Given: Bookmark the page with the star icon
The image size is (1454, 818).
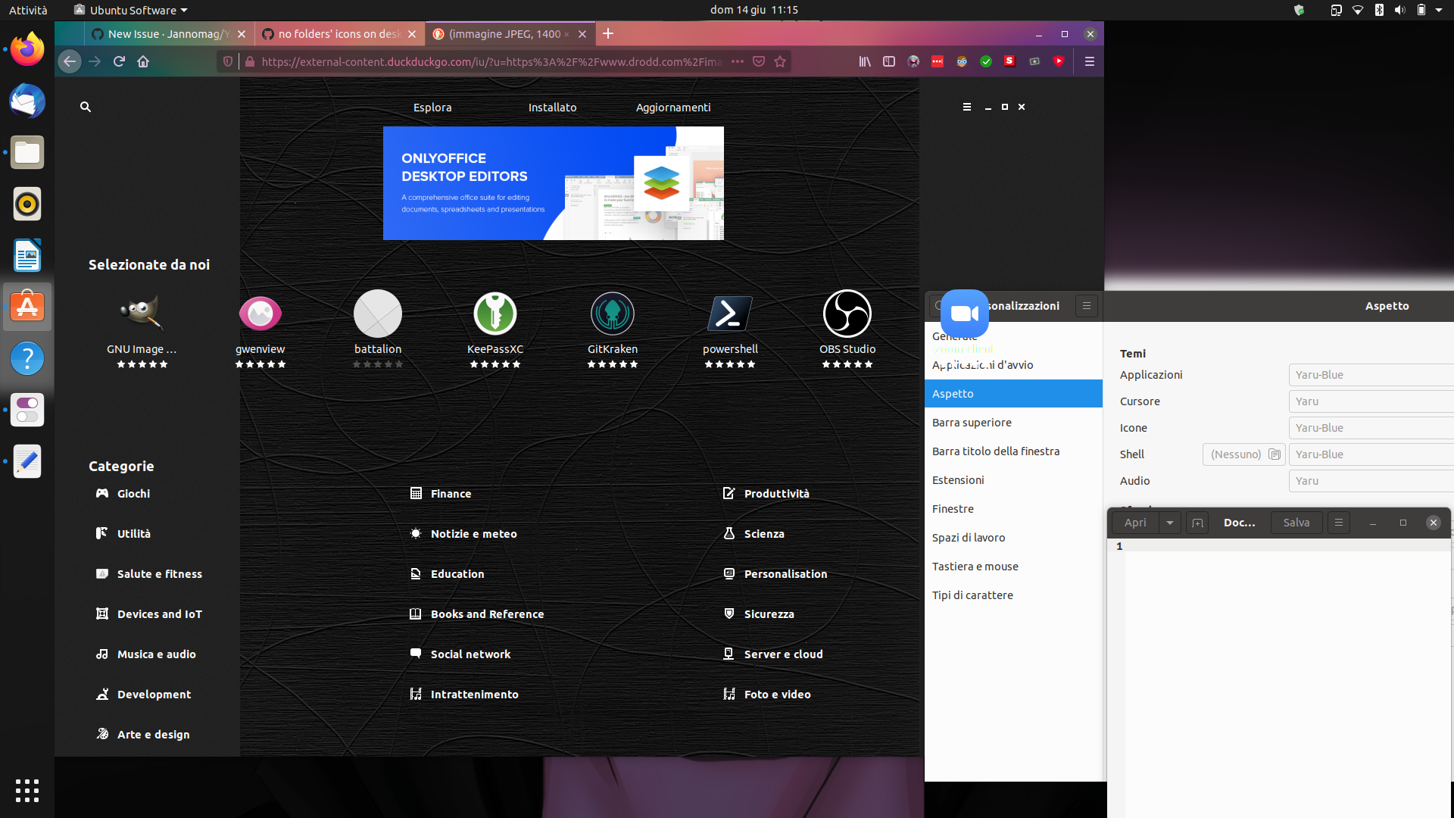Looking at the screenshot, I should tap(781, 61).
